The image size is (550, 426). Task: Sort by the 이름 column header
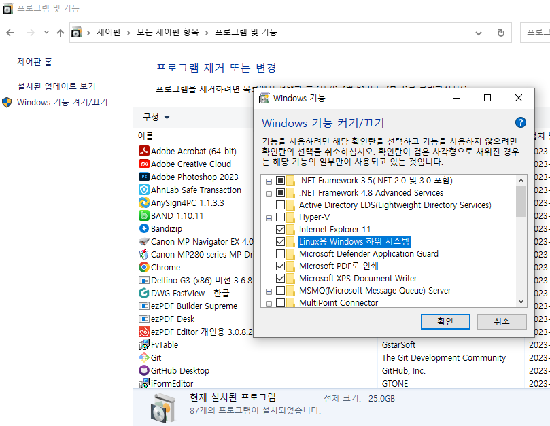145,136
